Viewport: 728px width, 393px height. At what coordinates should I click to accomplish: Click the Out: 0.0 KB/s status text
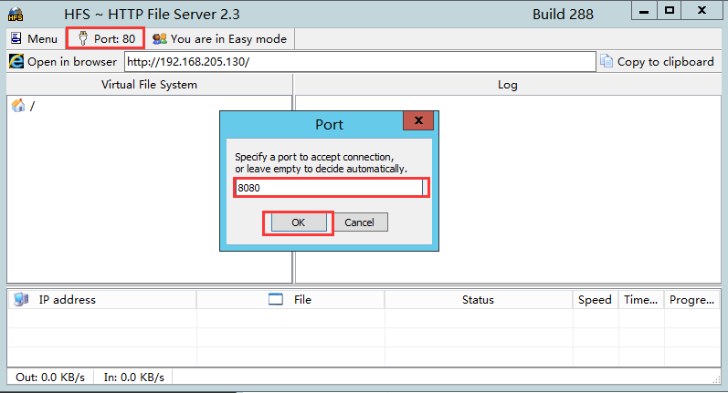pos(50,377)
